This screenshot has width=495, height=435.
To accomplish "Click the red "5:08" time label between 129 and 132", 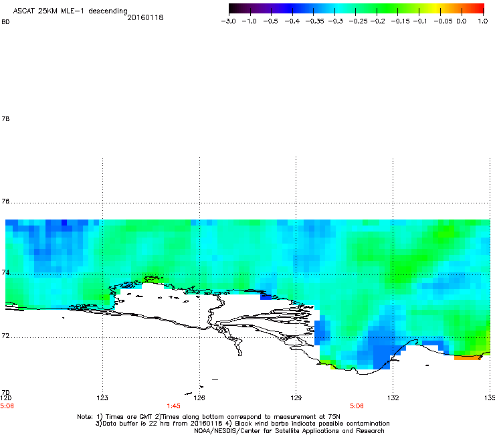I will tap(357, 406).
